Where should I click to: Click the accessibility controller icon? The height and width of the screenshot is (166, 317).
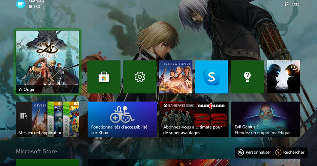point(122,114)
